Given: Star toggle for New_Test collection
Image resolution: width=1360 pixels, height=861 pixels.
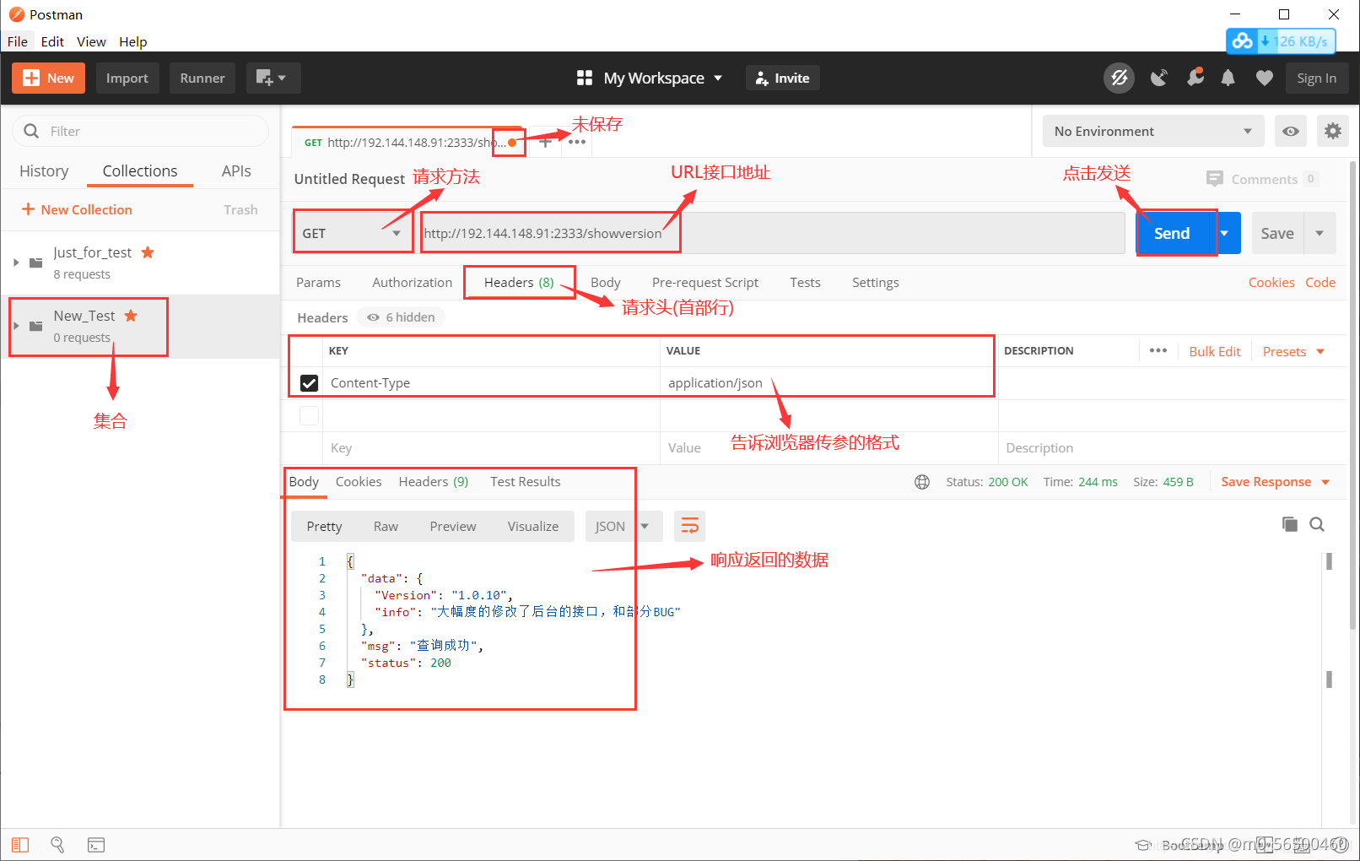Looking at the screenshot, I should 131,316.
